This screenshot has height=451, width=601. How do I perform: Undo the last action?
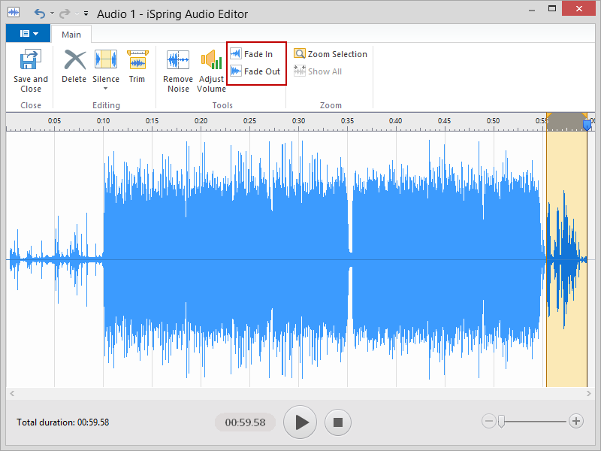click(40, 14)
